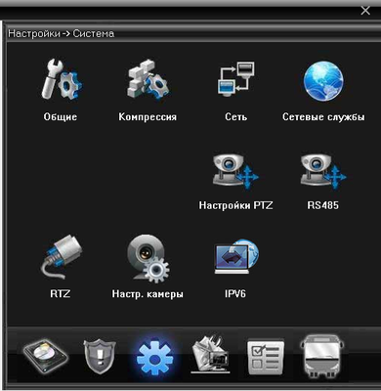Open the Настр. камеры webcam icon
This screenshot has width=381, height=391.
pos(148,258)
